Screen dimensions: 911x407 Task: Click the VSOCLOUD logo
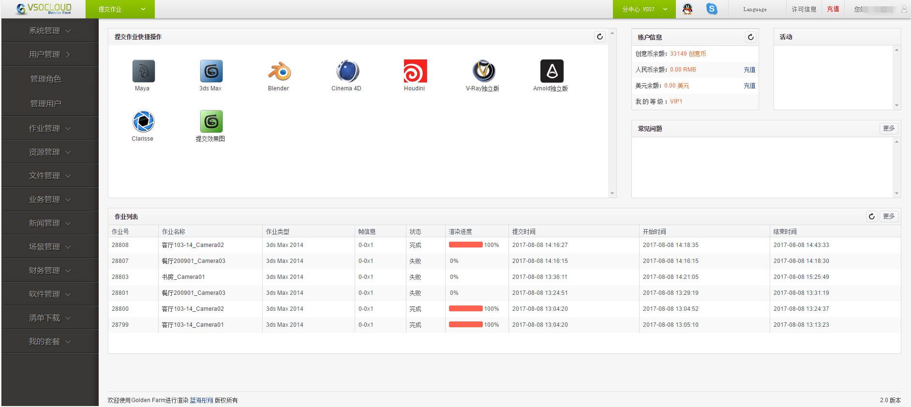click(44, 9)
